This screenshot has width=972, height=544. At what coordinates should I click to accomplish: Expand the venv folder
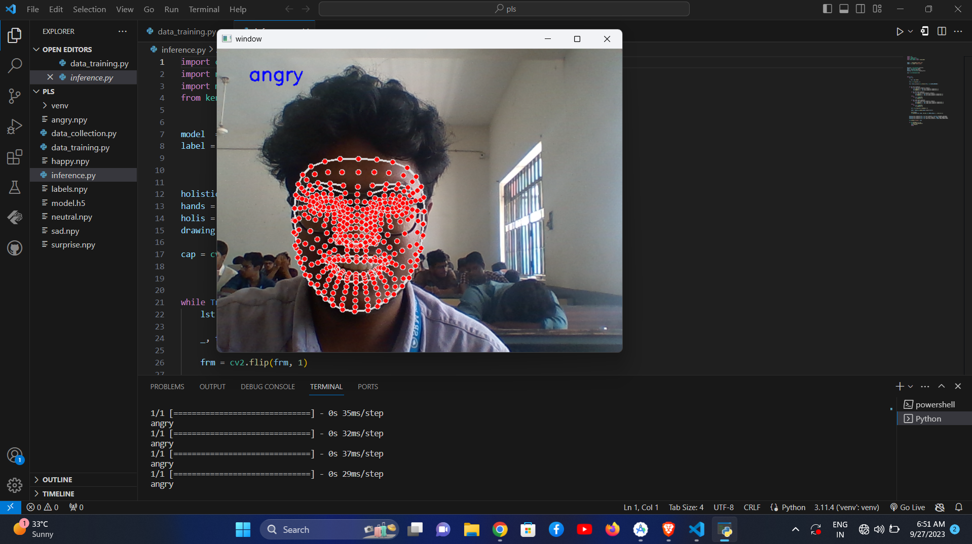click(59, 105)
